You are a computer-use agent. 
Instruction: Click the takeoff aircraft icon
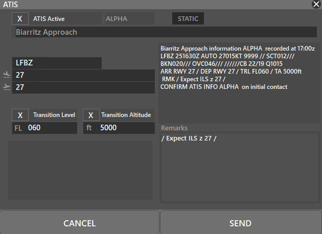point(7,87)
